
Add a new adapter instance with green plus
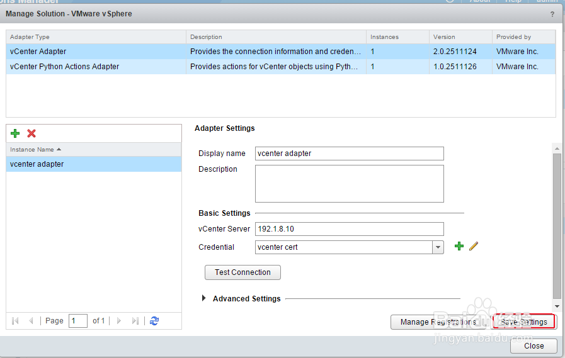15,133
